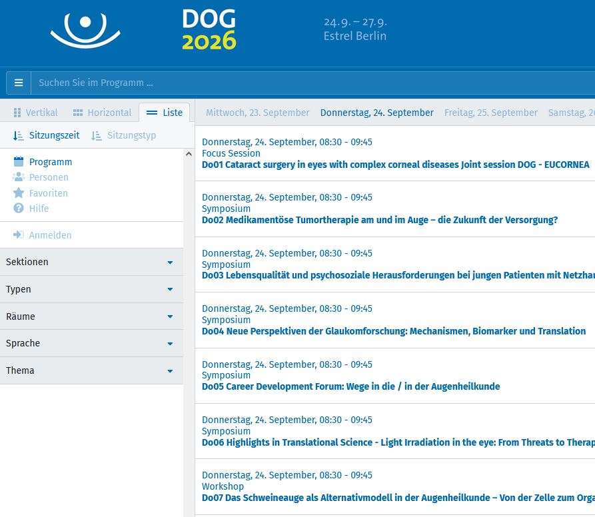Click the program search field
The height and width of the screenshot is (517, 595).
tap(306, 83)
